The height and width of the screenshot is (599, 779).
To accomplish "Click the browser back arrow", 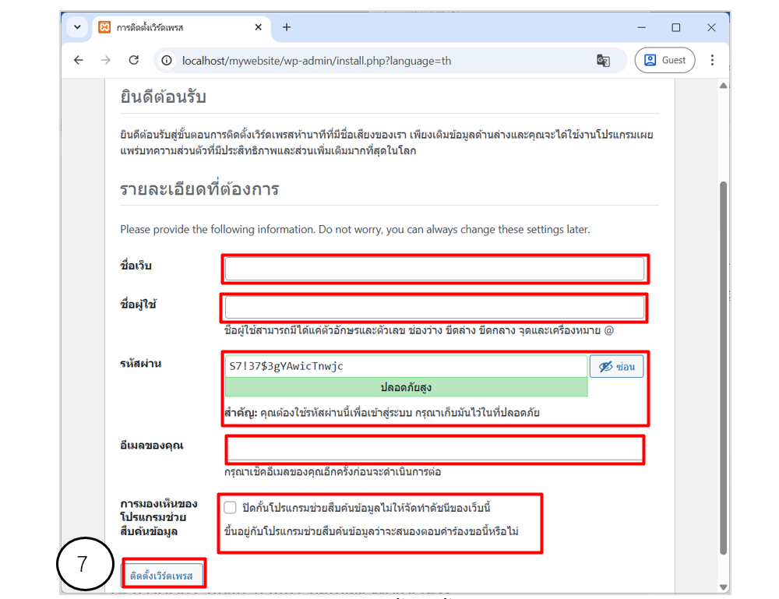I will point(78,60).
